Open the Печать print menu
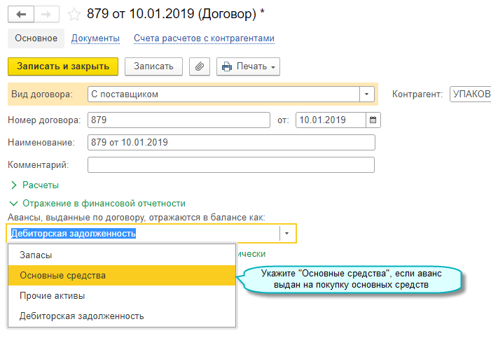491x338 pixels. coord(249,66)
